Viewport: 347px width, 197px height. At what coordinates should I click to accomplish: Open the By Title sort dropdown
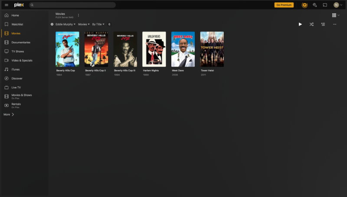pyautogui.click(x=98, y=24)
